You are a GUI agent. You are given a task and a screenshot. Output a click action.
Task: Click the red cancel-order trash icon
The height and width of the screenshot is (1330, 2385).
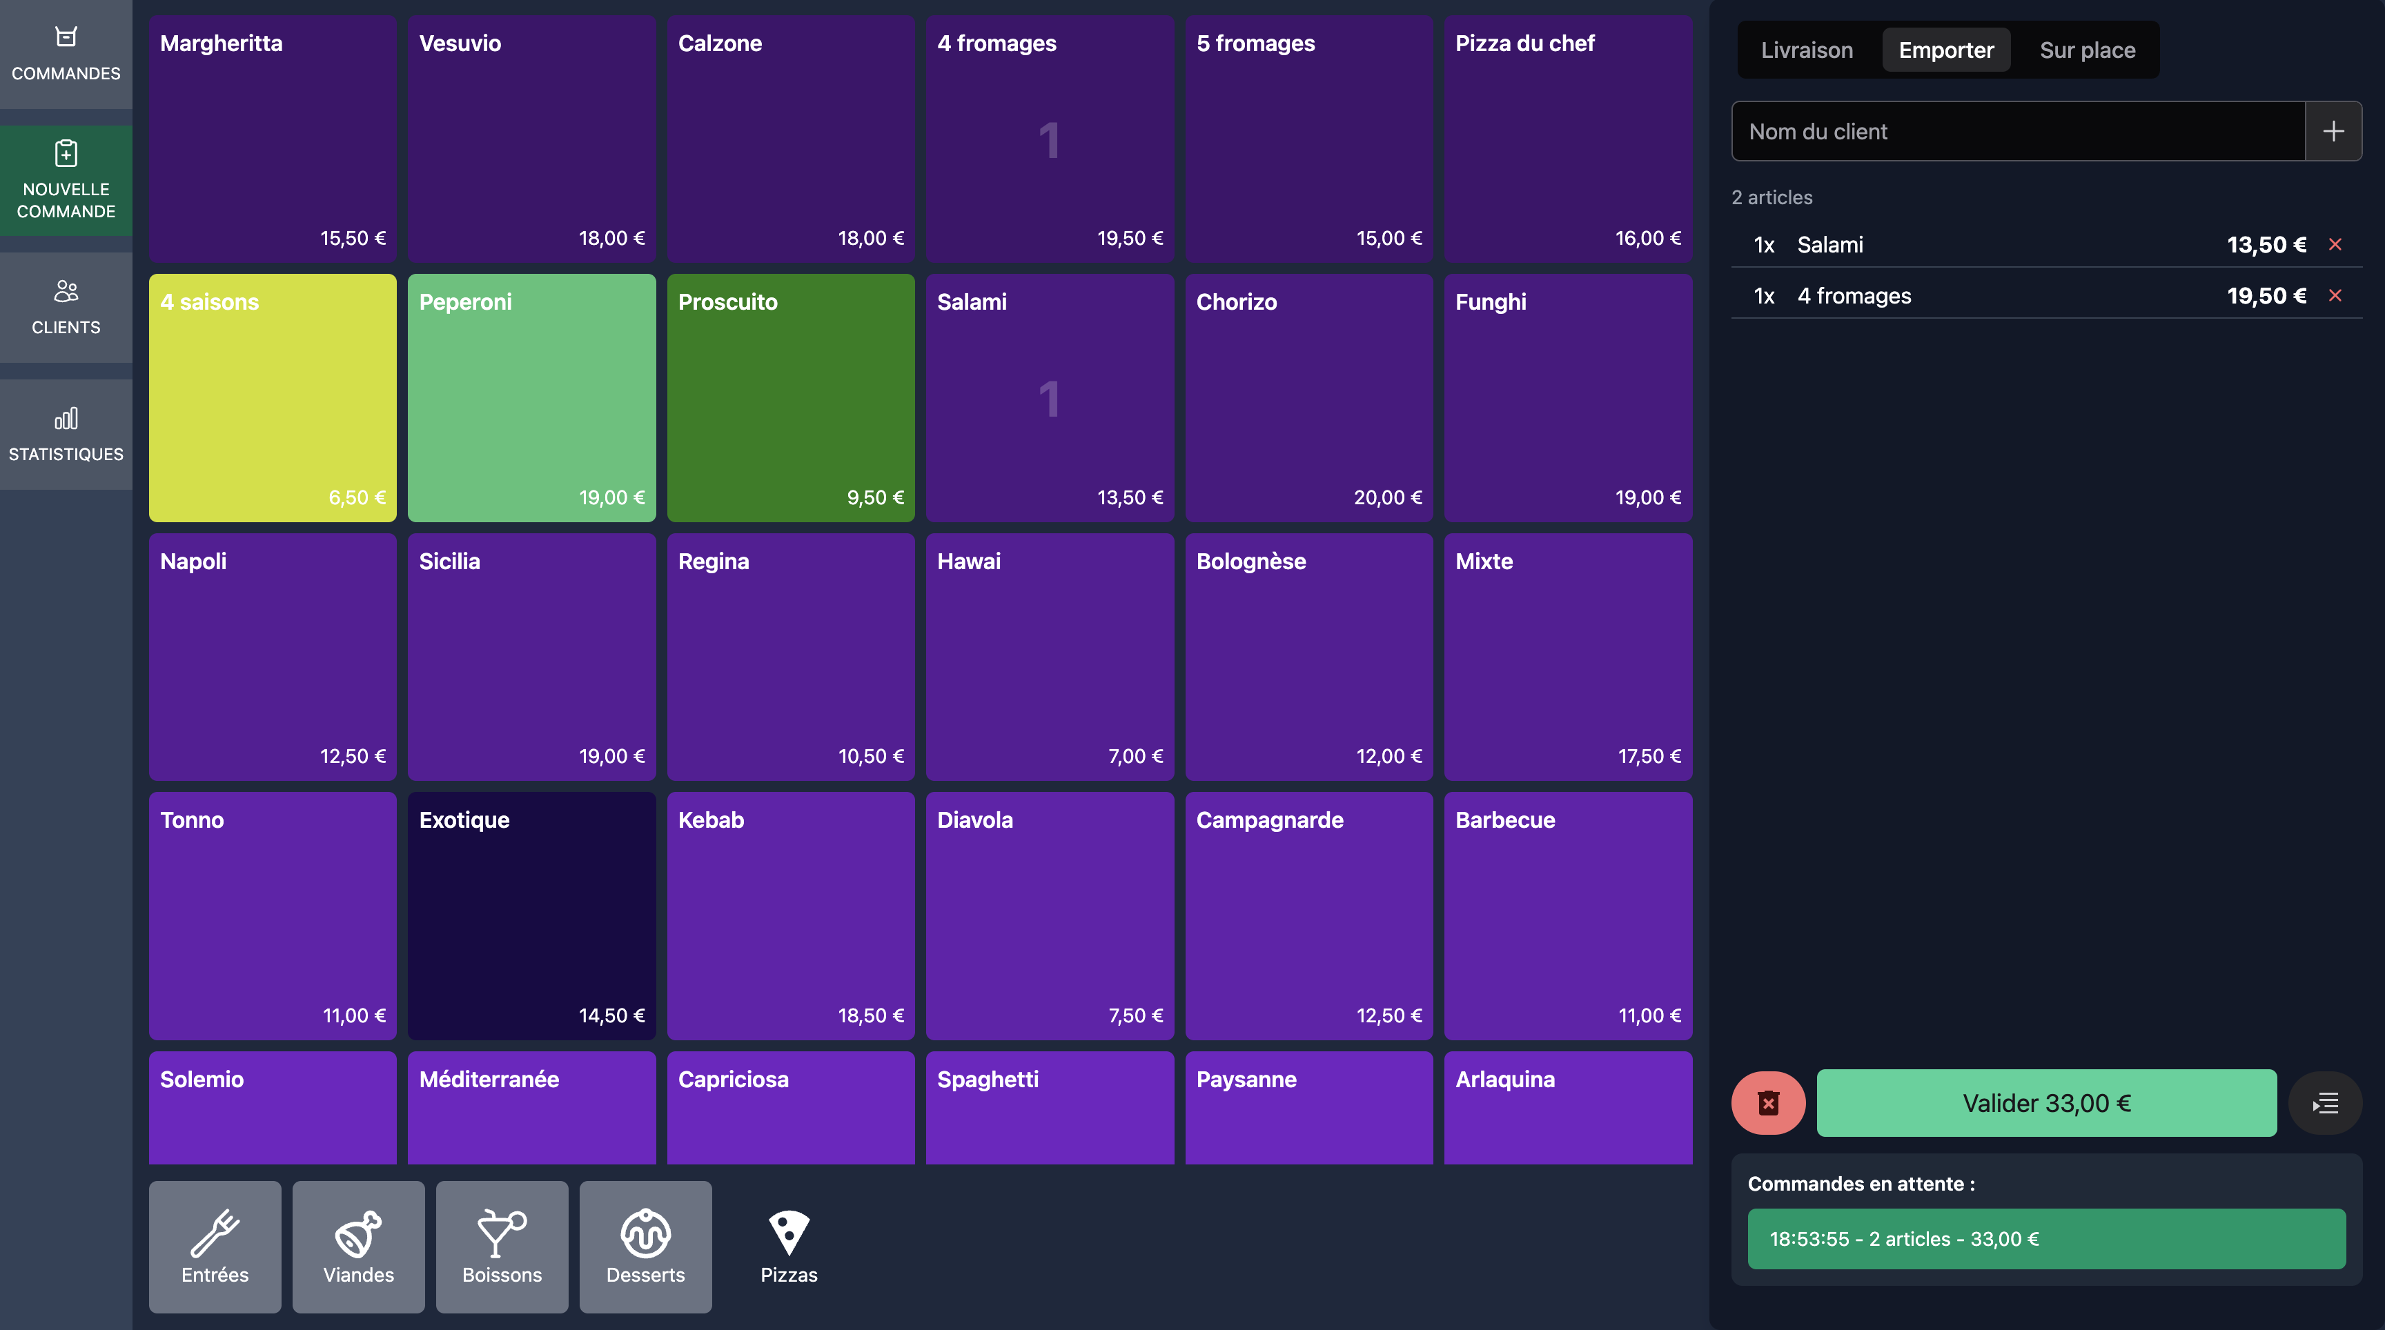(x=1767, y=1102)
